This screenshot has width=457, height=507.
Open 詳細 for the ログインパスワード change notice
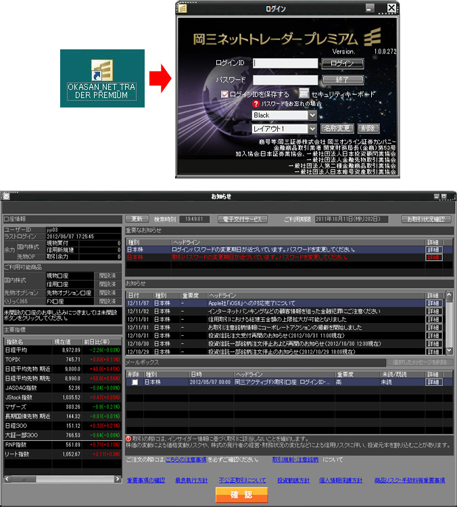[x=434, y=249]
